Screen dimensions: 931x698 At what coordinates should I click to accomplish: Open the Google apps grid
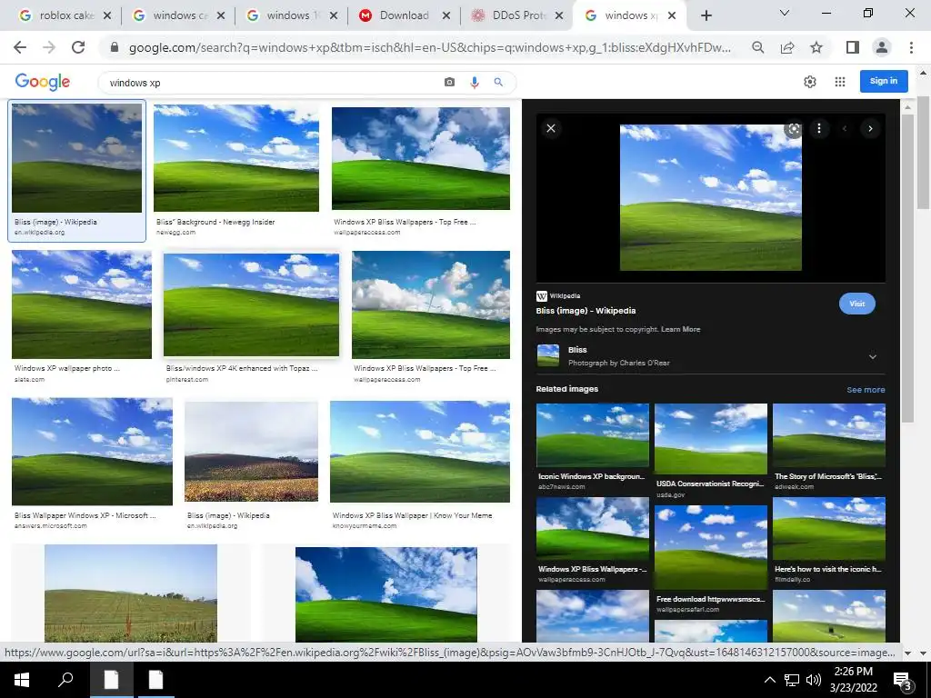pos(839,82)
